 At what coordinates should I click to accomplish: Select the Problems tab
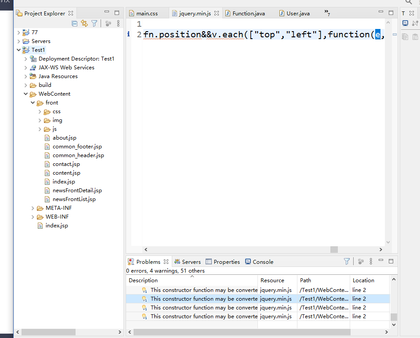[x=148, y=262]
